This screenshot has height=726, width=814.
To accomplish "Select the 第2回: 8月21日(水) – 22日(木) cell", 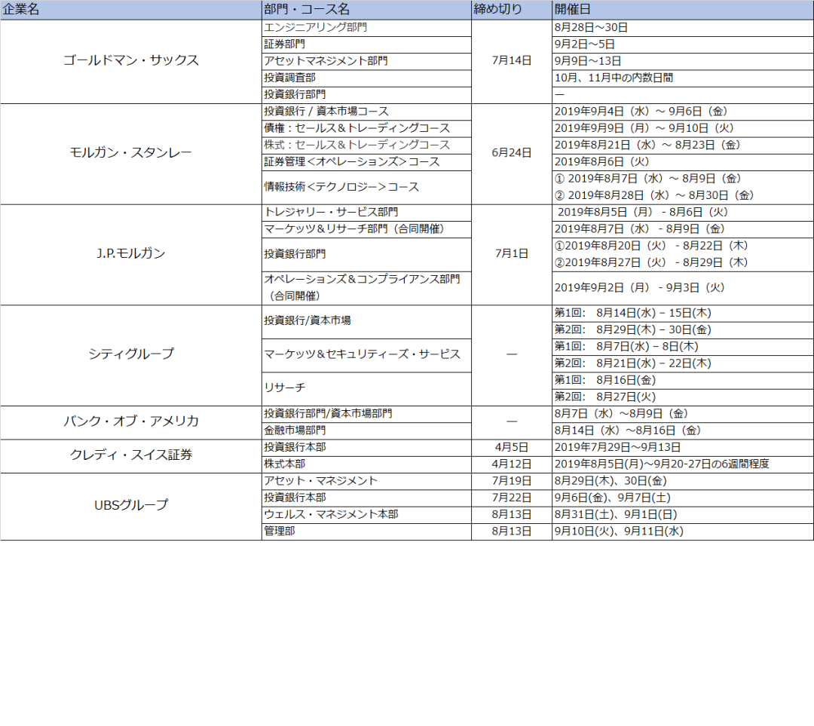I will (x=683, y=363).
